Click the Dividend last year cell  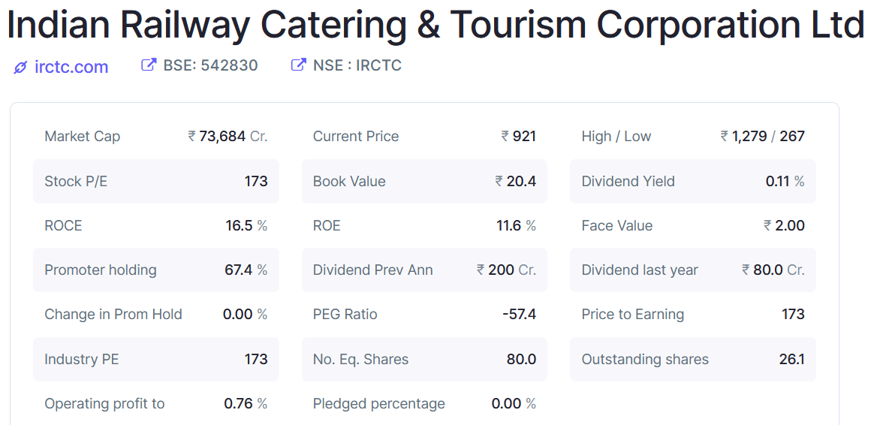point(692,270)
